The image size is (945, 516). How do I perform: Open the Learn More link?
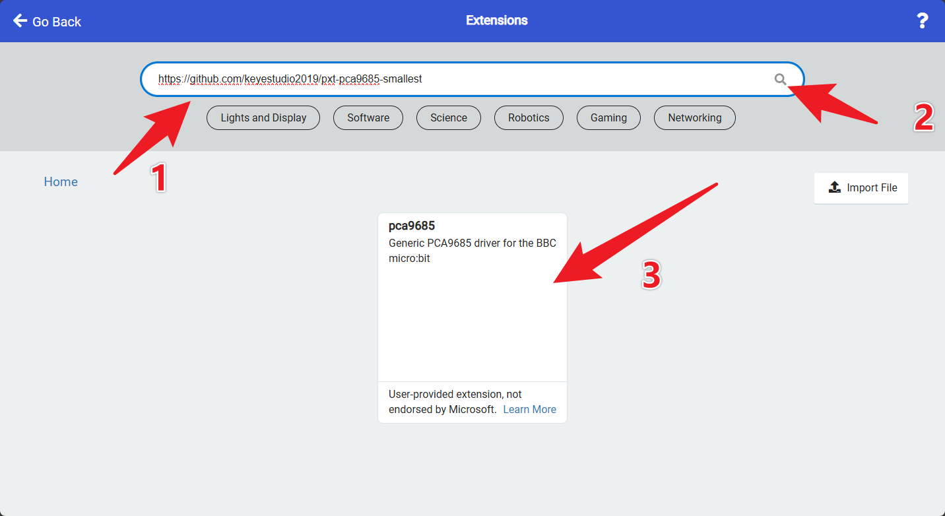[530, 409]
